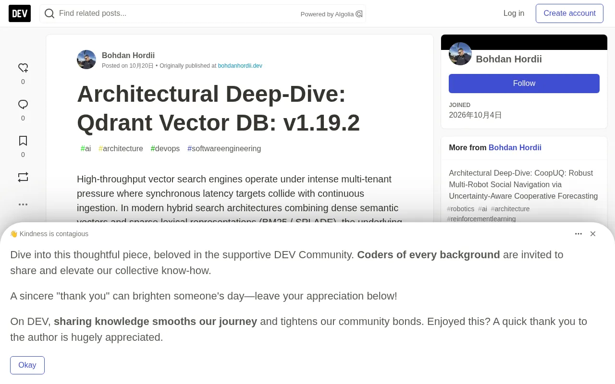Open the #softwareengineering tag
Image resolution: width=615 pixels, height=384 pixels.
[x=224, y=149]
